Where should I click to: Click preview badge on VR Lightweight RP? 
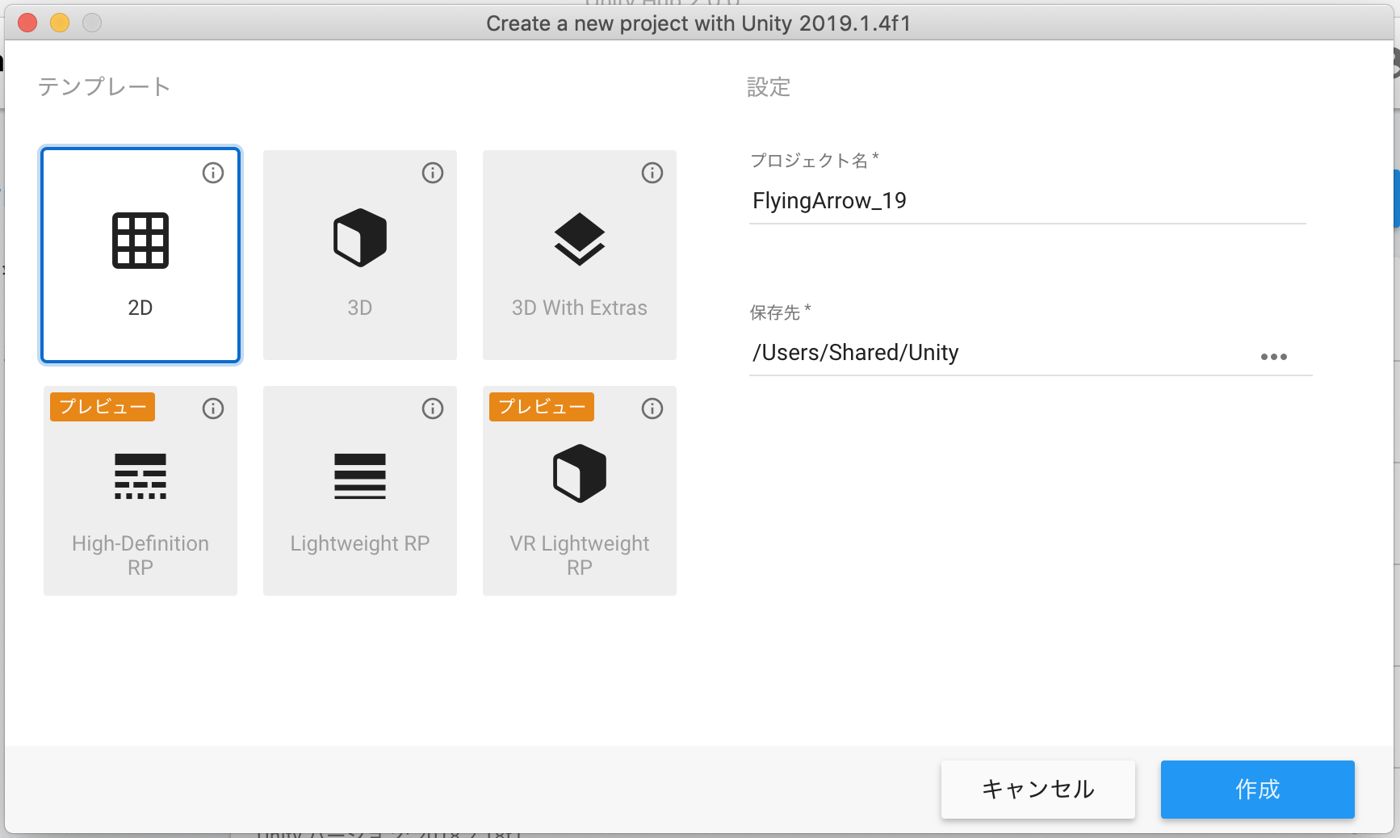pyautogui.click(x=542, y=407)
